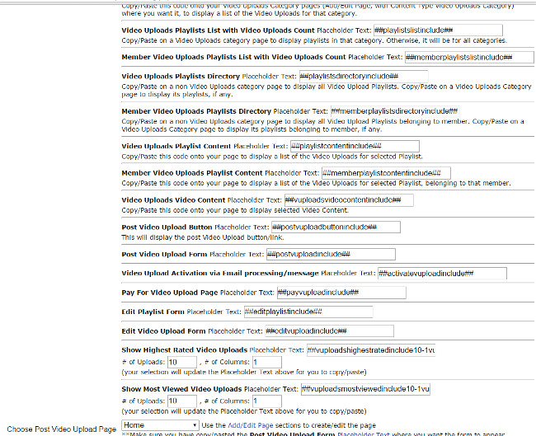The height and width of the screenshot is (436, 536).
Task: Select the Edit Video Upload Form placeholder field
Action: (330, 331)
